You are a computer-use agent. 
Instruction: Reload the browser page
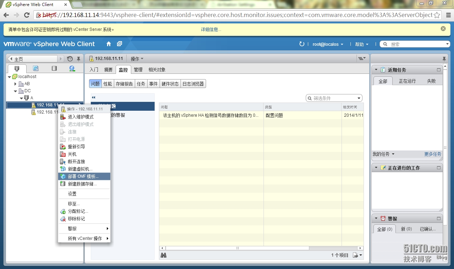coord(27,15)
